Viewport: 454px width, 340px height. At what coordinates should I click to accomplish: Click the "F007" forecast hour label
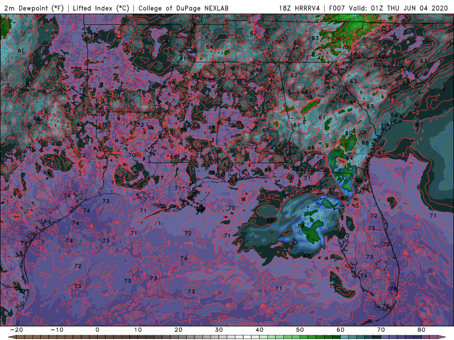point(337,8)
